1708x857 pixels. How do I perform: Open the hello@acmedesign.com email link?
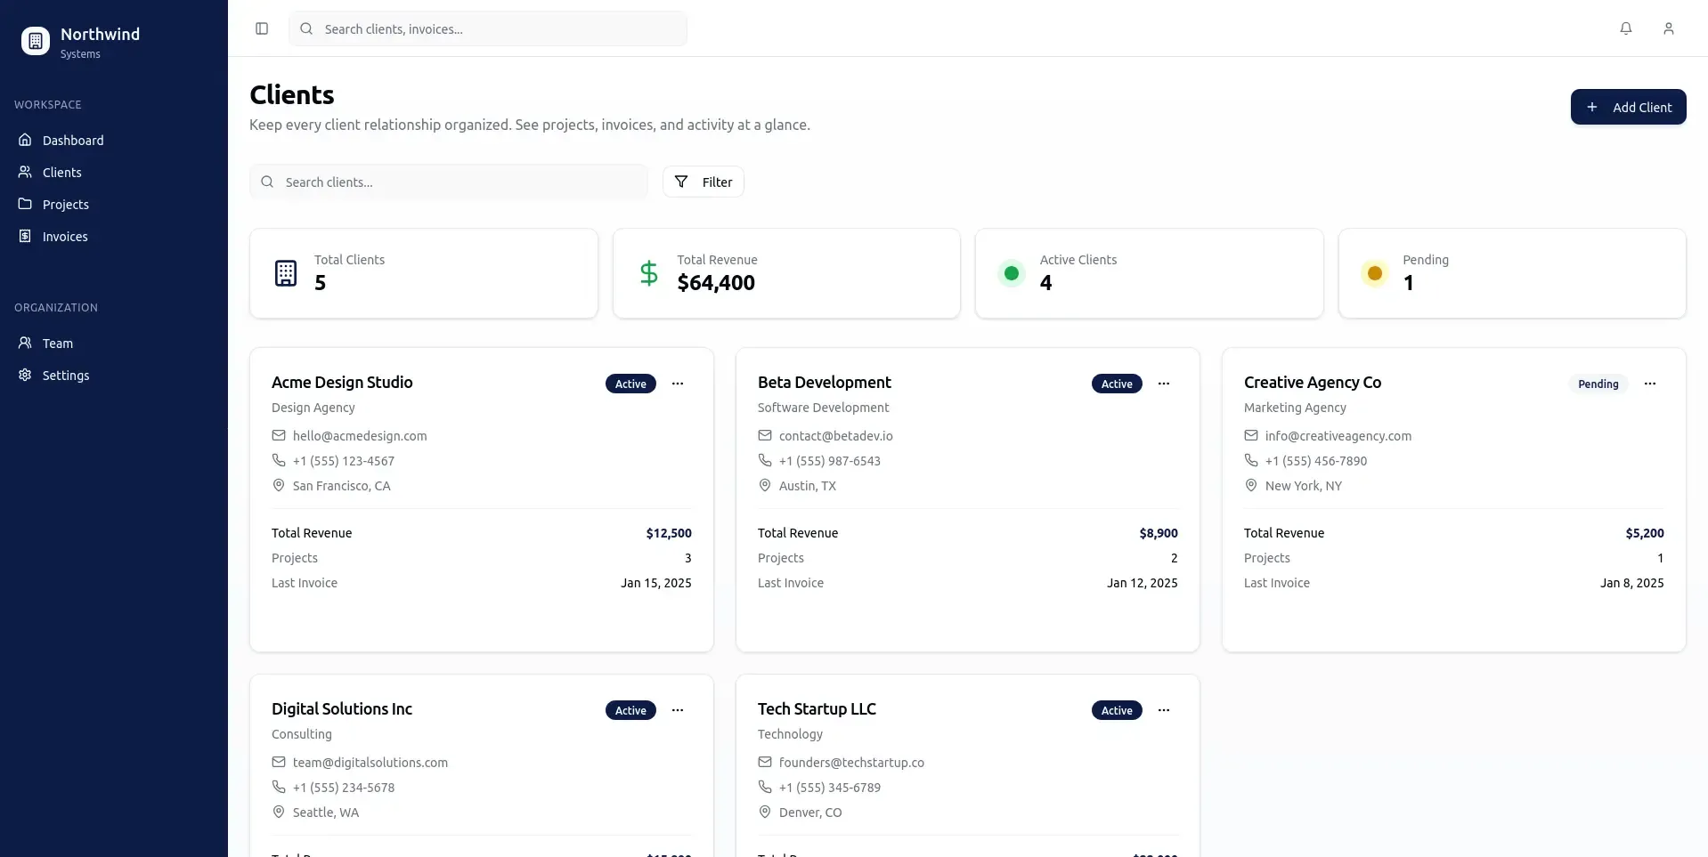point(360,436)
